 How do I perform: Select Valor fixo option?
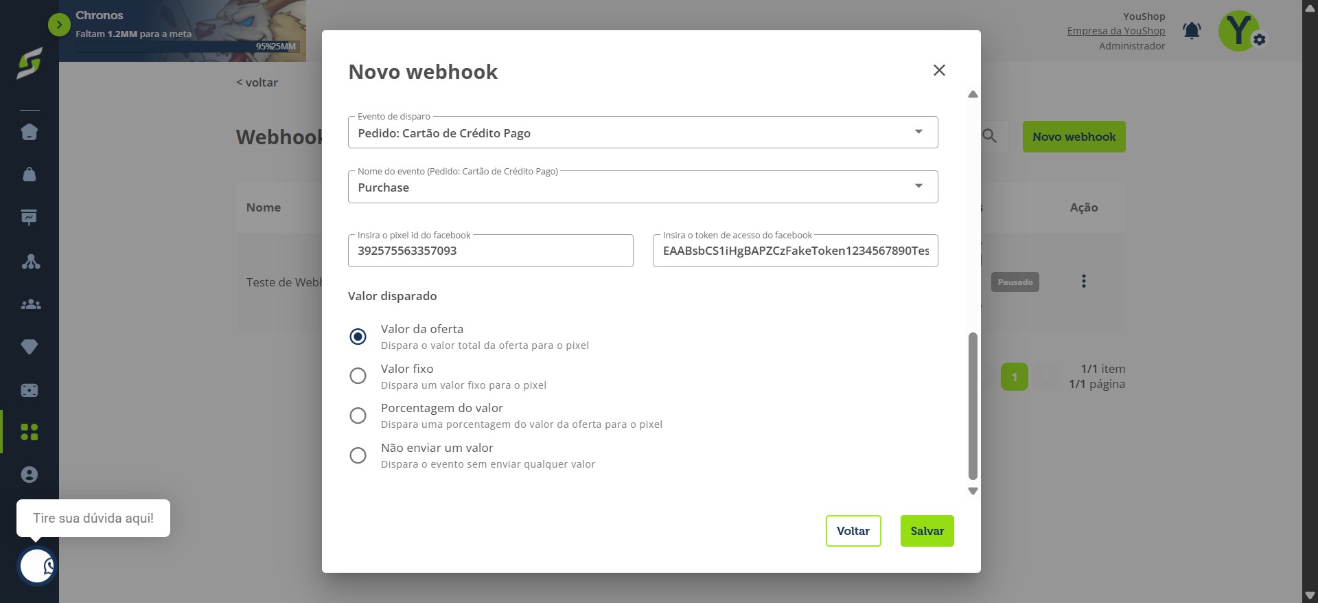click(358, 376)
